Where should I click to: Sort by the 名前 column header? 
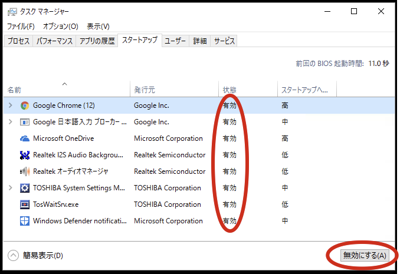point(67,89)
